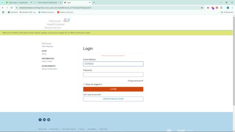Click the CREATE AN ACCOUNT button
The height and width of the screenshot is (132, 235).
point(113,99)
